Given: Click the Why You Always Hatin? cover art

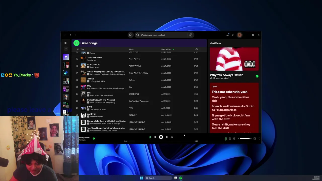Looking at the screenshot, I should pyautogui.click(x=234, y=59).
